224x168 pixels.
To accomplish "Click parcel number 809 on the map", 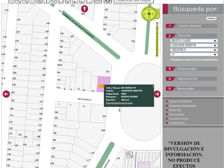I will click(x=103, y=130).
